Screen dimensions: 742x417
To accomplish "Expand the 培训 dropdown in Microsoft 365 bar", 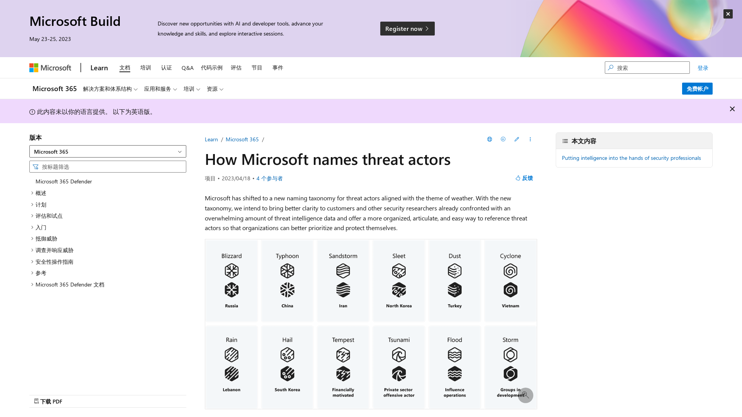I will 192,89.
